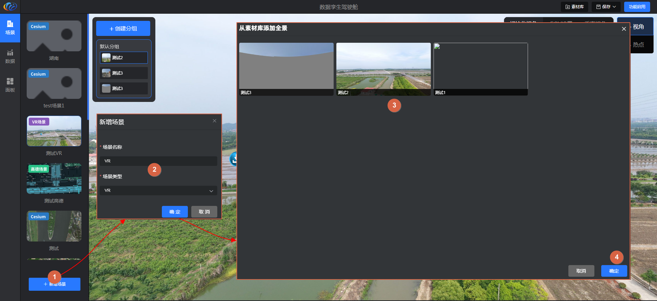Screen dimensions: 657x301
Task: Select the 视角 tab
Action: pyautogui.click(x=638, y=27)
